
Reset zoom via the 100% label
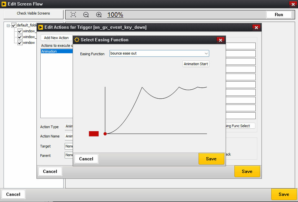pyautogui.click(x=115, y=15)
